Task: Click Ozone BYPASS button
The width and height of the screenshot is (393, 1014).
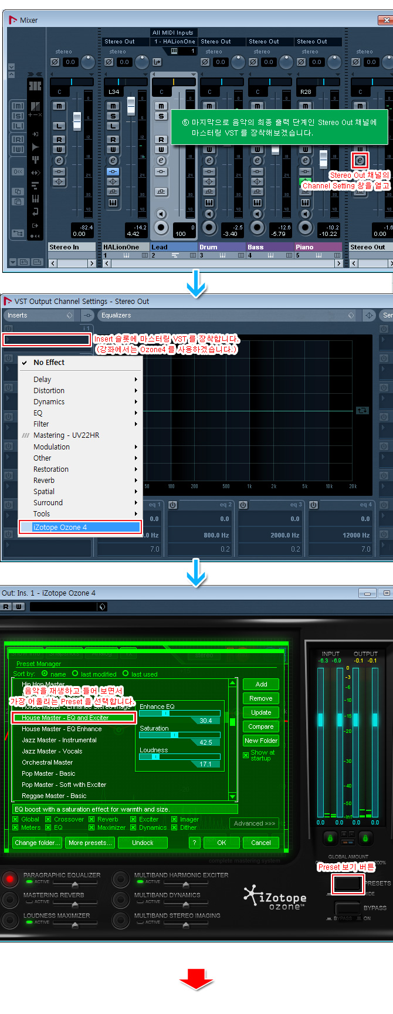Action: point(347,908)
